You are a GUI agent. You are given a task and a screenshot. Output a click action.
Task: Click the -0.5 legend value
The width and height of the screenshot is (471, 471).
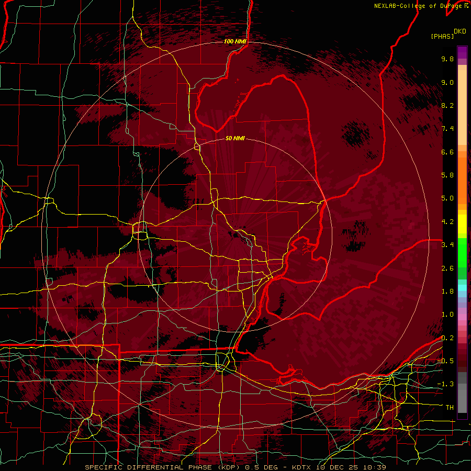click(x=445, y=361)
